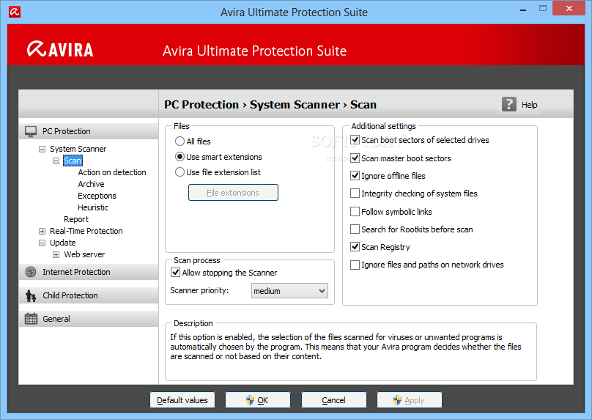Open the General section
The height and width of the screenshot is (420, 592).
pos(89,319)
